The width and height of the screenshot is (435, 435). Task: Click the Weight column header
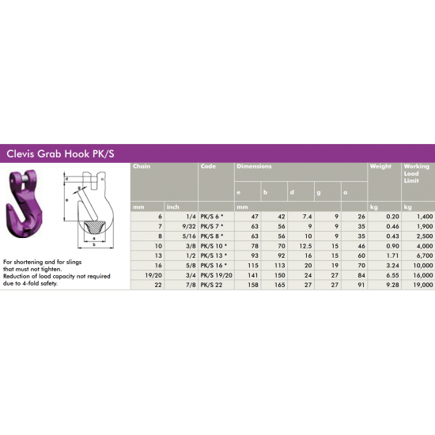pyautogui.click(x=380, y=166)
